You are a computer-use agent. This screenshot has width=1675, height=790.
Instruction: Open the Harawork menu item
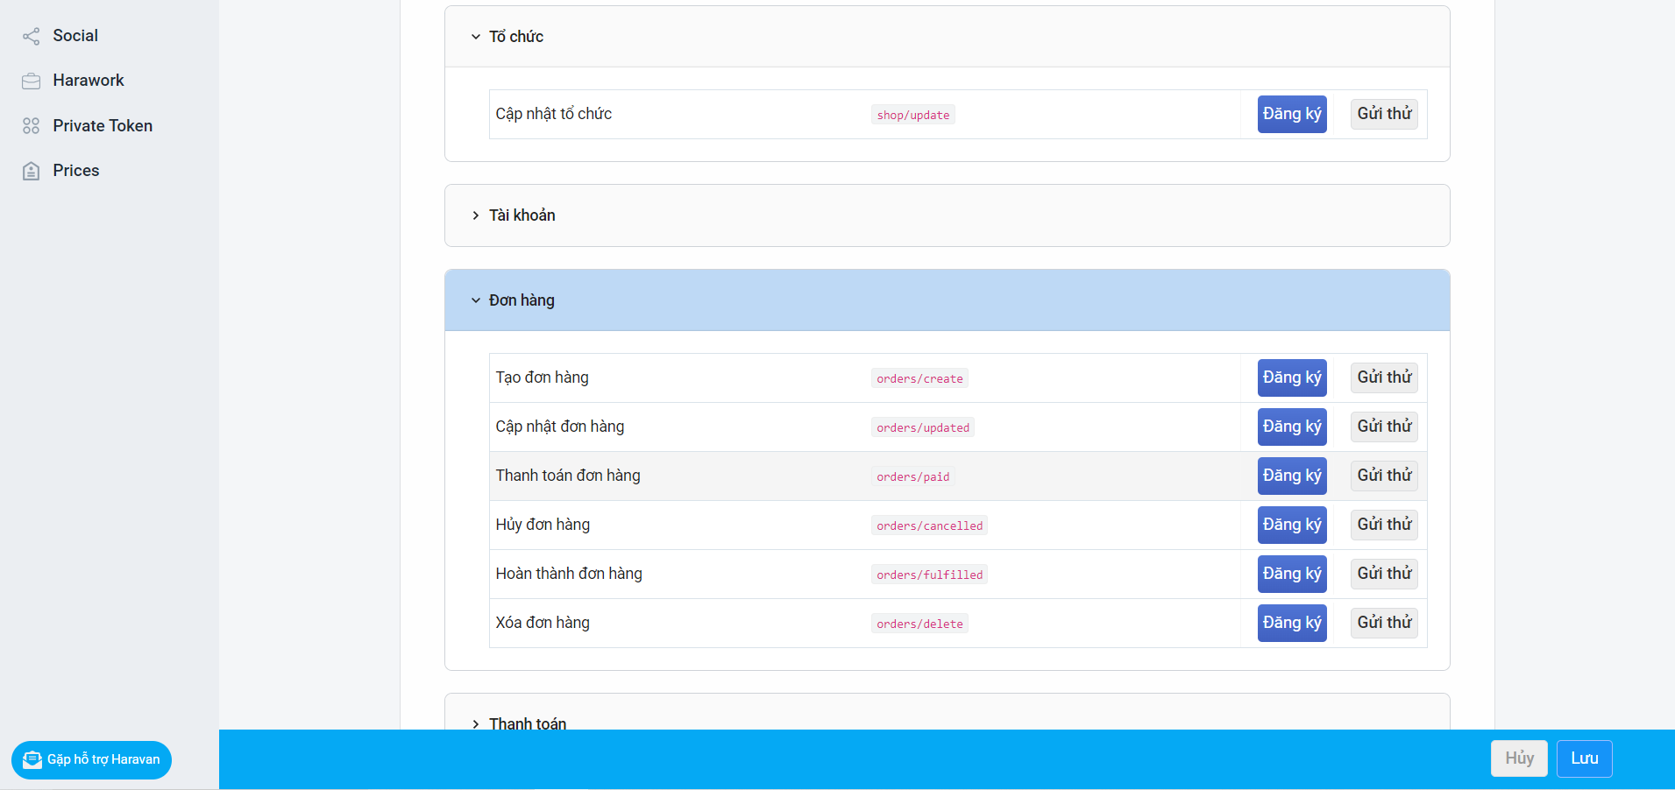click(89, 81)
